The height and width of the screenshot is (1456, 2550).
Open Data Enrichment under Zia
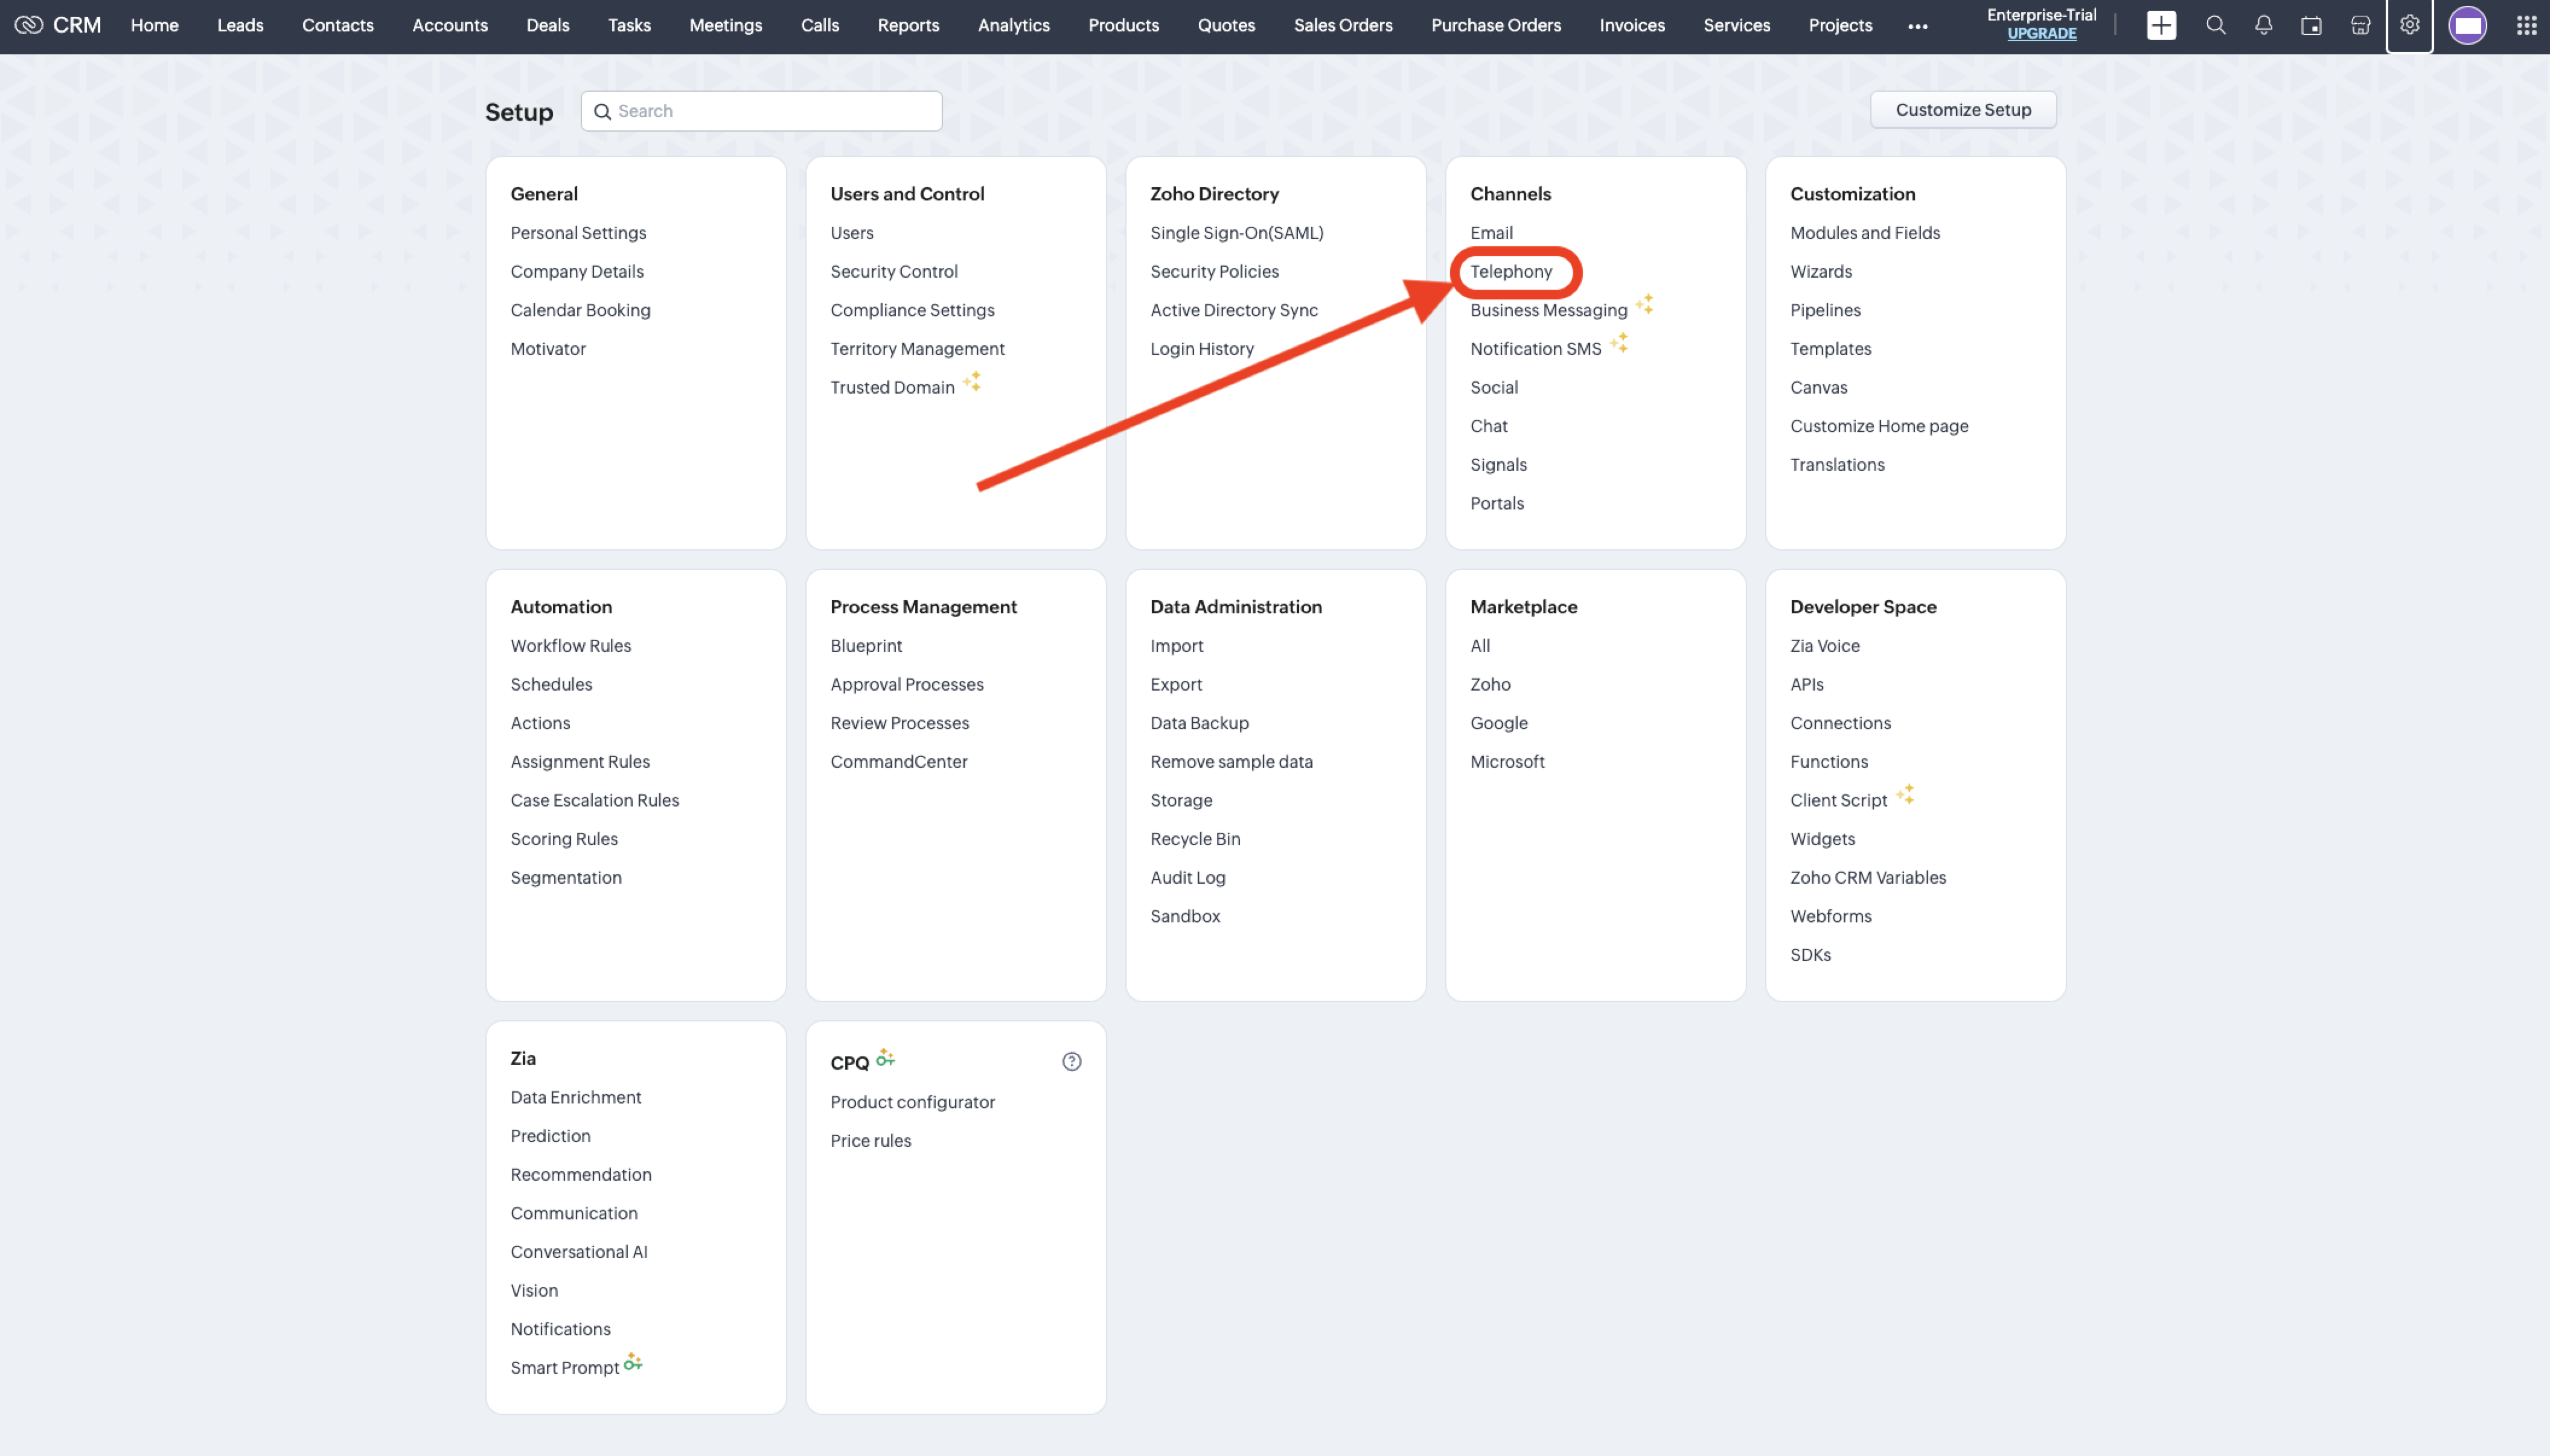[x=576, y=1097]
